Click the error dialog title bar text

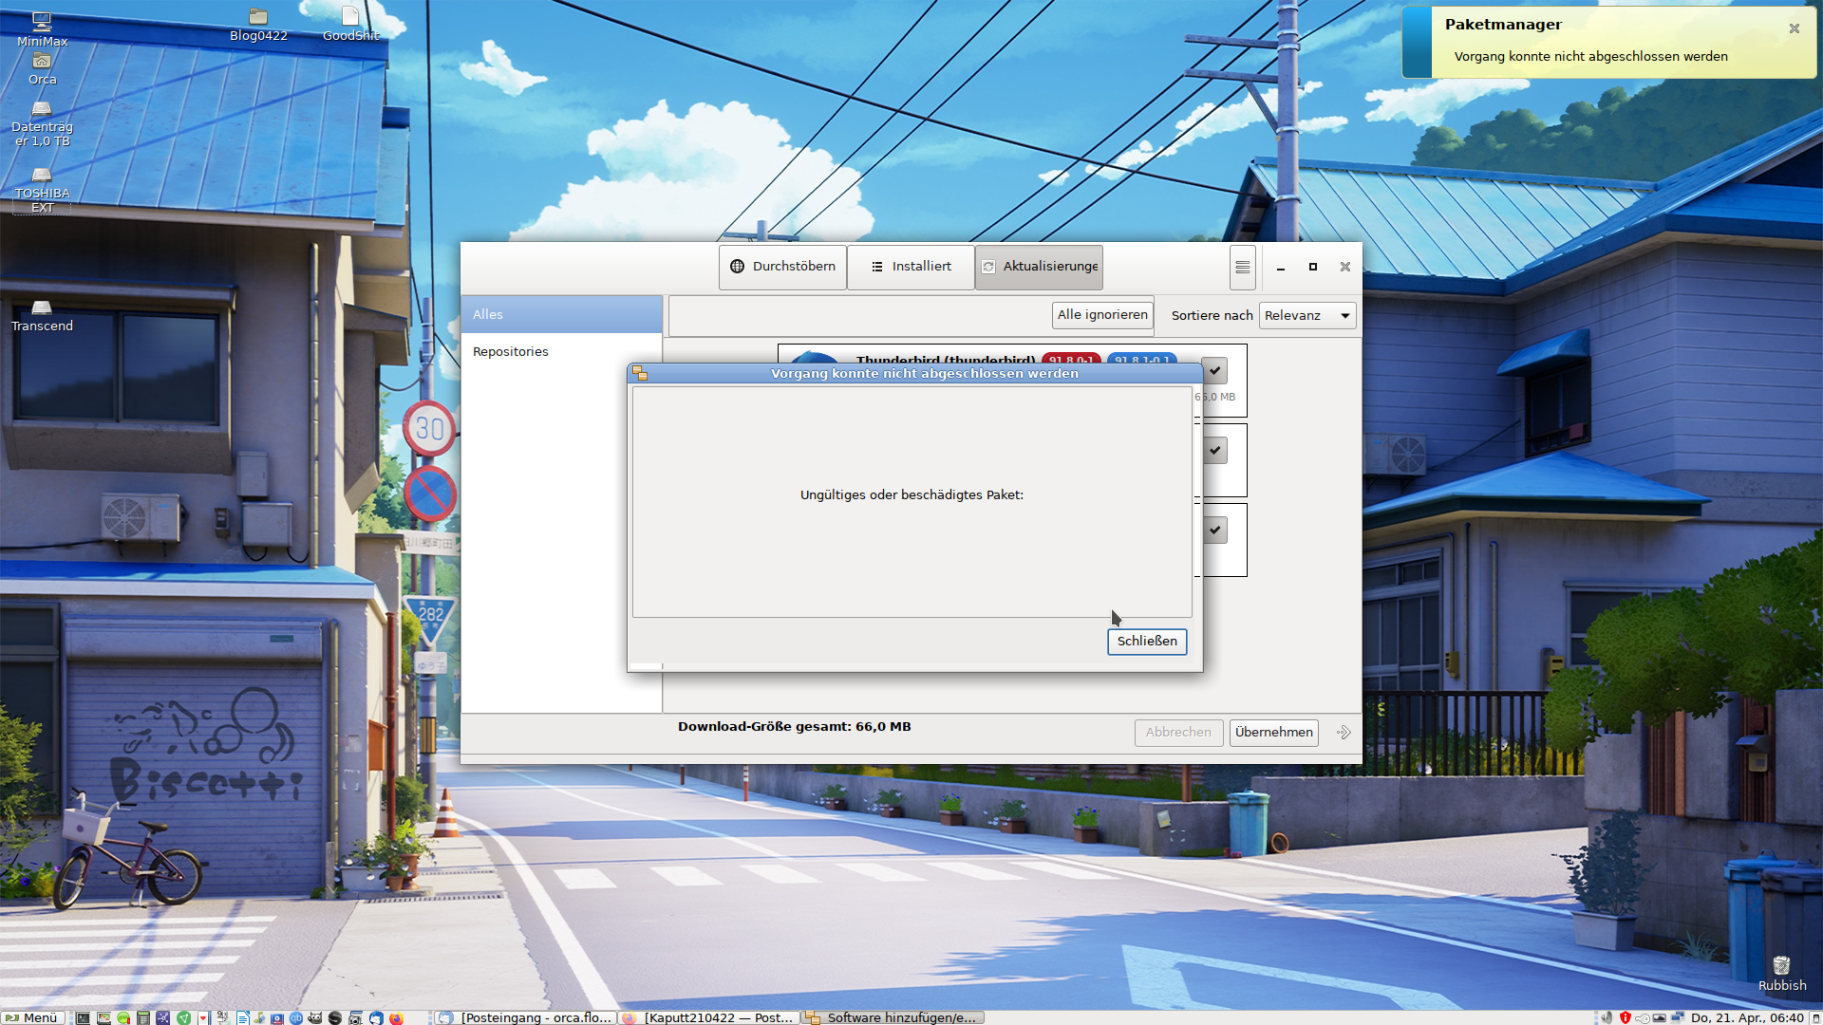tap(924, 373)
